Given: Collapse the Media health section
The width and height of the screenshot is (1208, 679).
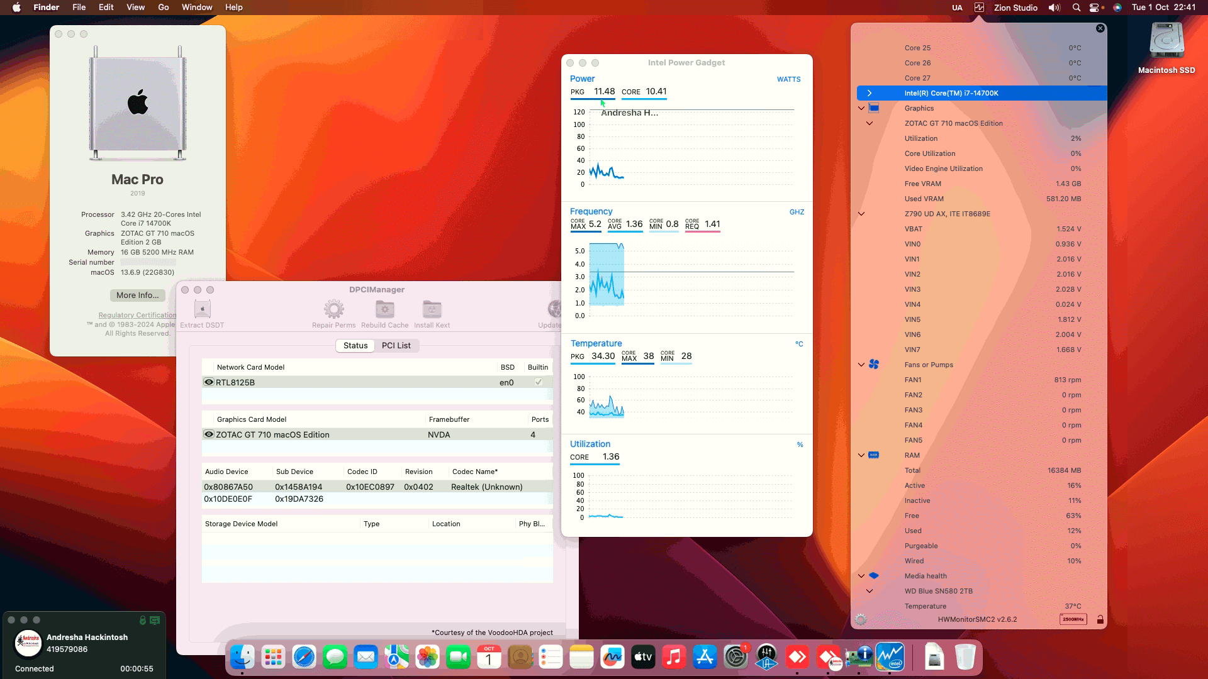Looking at the screenshot, I should point(861,576).
